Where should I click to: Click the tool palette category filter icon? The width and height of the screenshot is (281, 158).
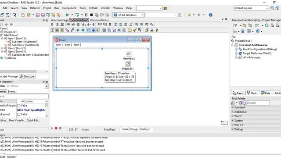pos(233,103)
